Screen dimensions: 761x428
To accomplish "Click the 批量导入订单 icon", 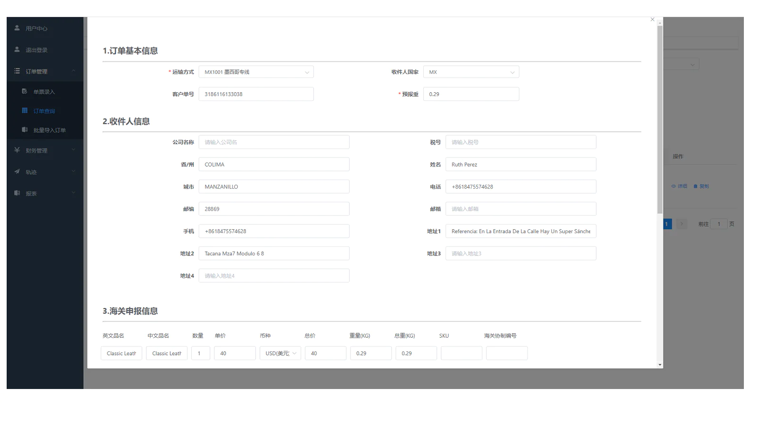I will pyautogui.click(x=25, y=129).
